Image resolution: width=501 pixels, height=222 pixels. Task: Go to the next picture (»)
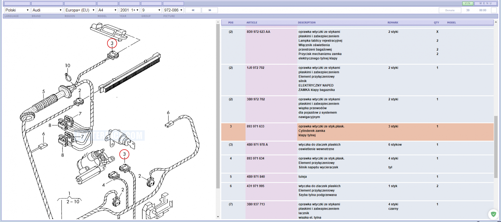click(210, 10)
